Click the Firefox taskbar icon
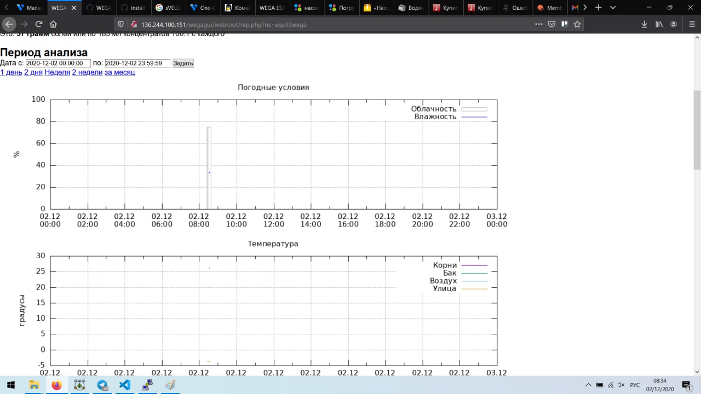This screenshot has width=701, height=394. 56,385
